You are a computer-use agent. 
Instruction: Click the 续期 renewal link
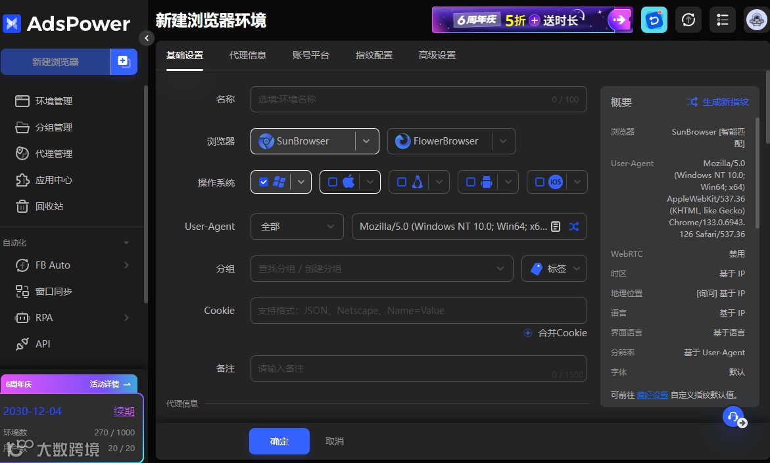tap(124, 412)
